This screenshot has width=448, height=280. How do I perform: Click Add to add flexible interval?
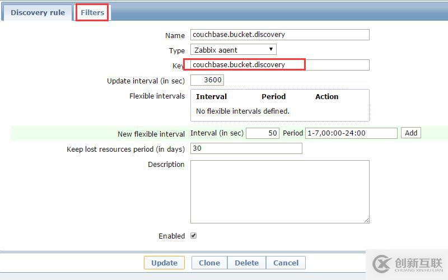tap(410, 133)
